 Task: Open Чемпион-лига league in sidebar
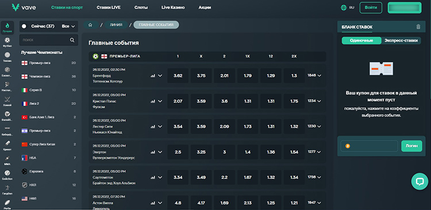click(48, 76)
